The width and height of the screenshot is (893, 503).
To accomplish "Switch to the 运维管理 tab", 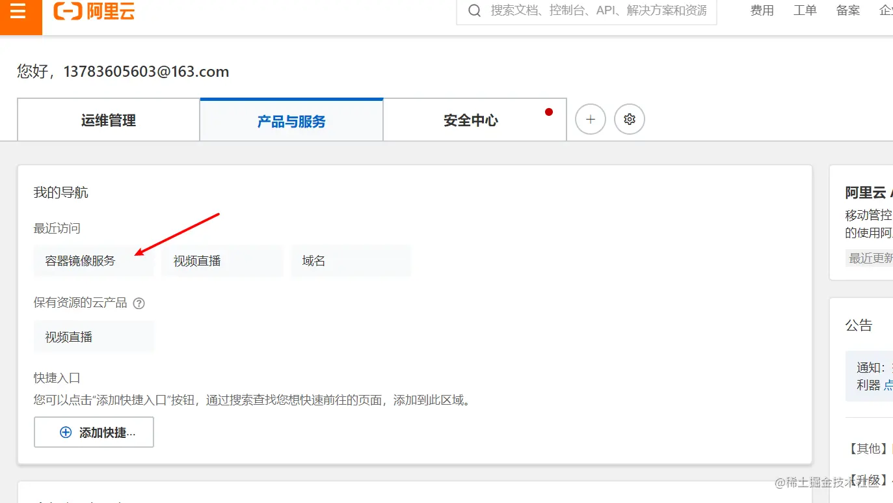I will click(109, 120).
